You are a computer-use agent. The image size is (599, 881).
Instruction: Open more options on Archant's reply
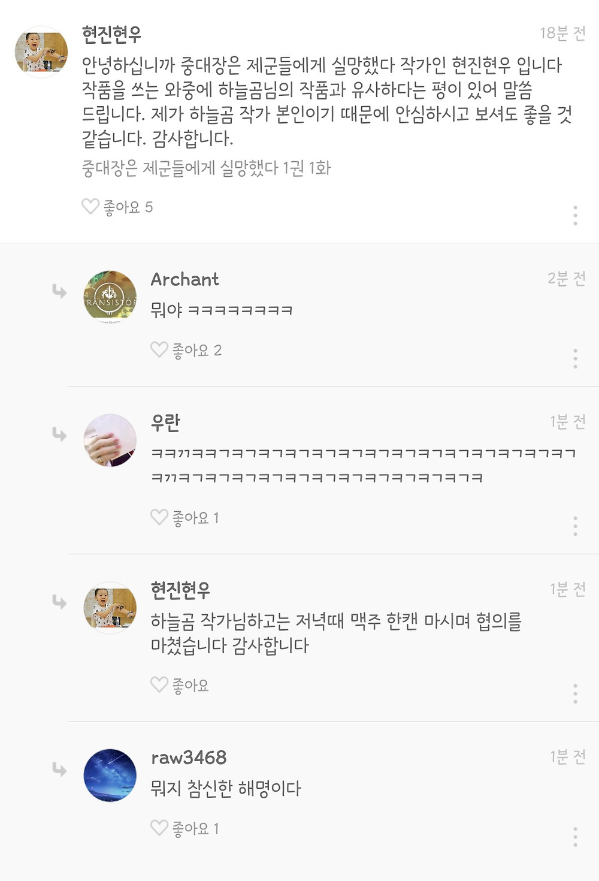575,358
